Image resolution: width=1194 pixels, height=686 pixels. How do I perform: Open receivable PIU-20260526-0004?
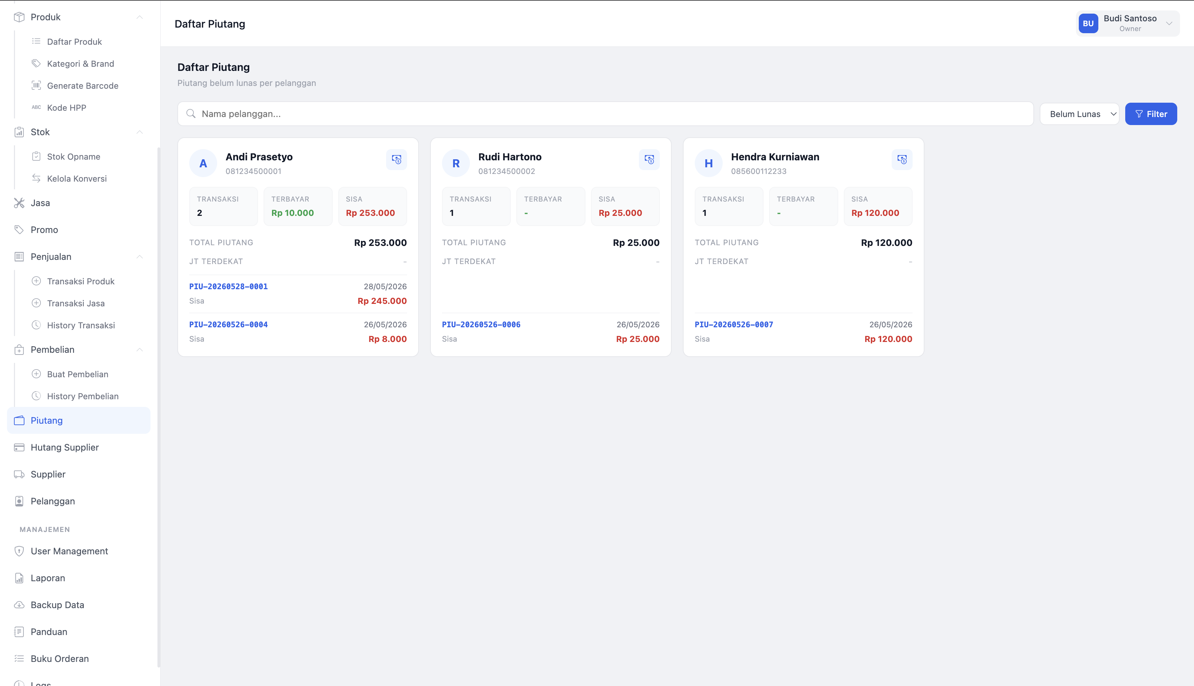[228, 324]
